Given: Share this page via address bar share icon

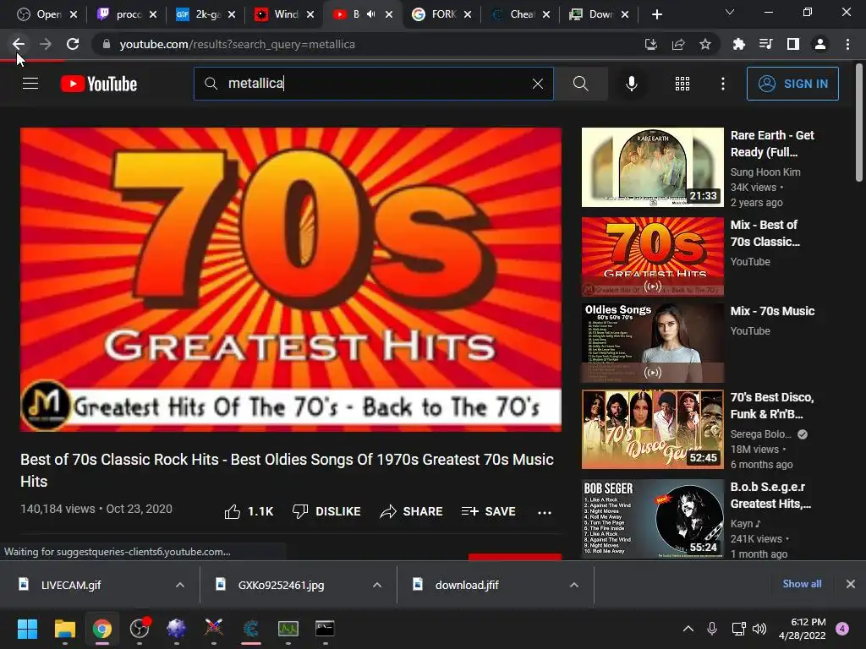Looking at the screenshot, I should (678, 44).
